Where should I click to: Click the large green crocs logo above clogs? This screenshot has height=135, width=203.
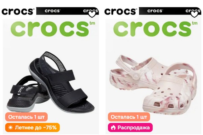coord(152,29)
